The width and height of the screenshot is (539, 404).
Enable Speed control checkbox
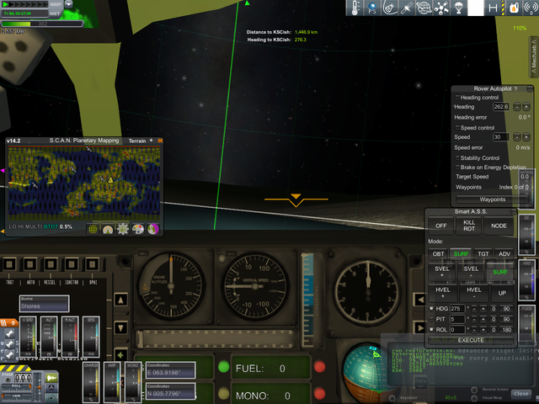457,127
